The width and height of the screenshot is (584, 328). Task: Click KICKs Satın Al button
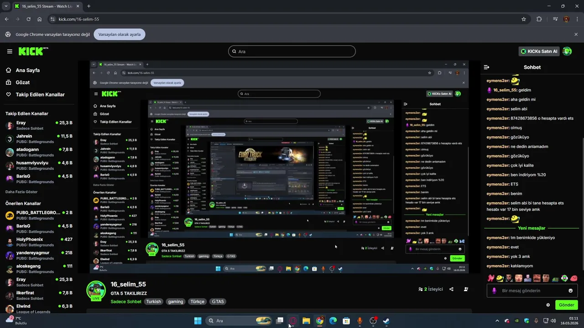tap(539, 51)
